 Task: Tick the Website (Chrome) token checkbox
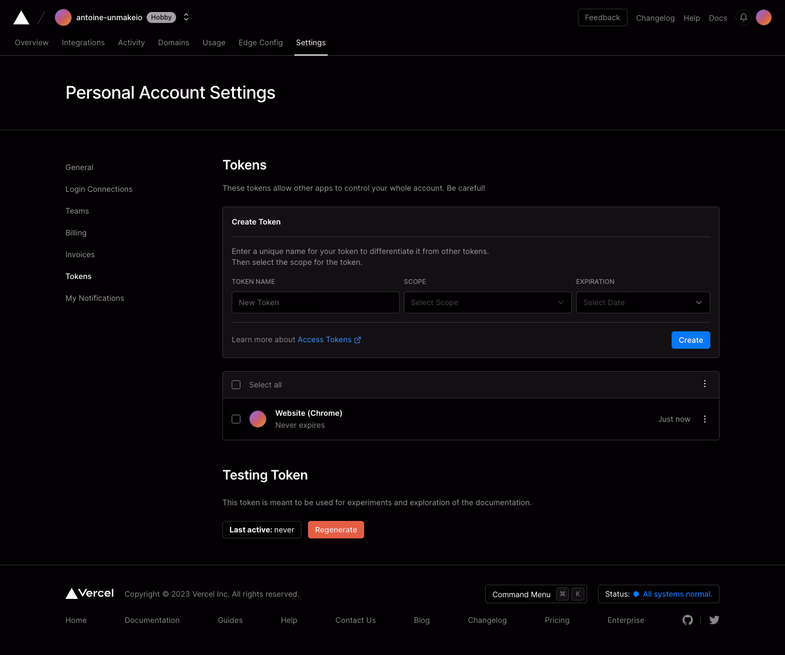coord(236,419)
